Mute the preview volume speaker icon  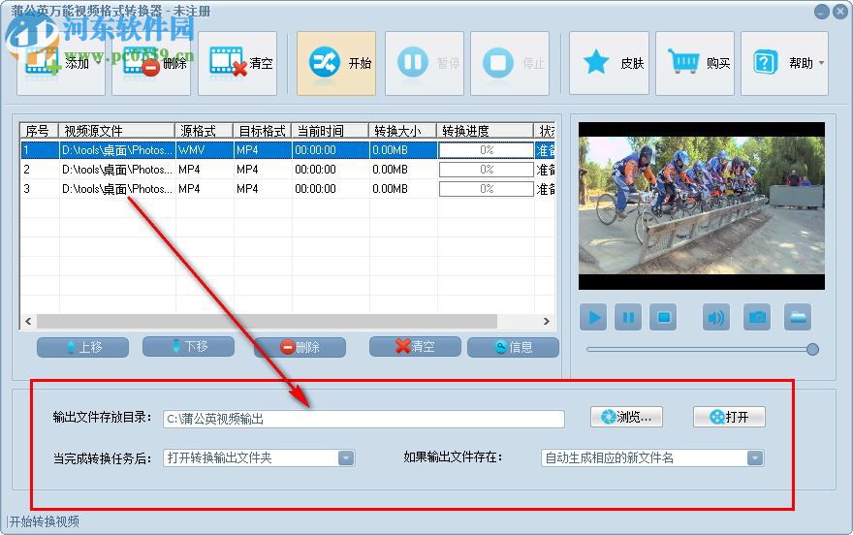click(716, 318)
